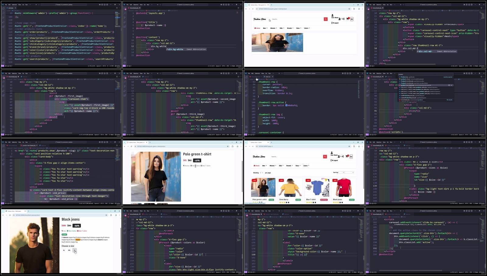Click Mens Clothes category link on Black jeans page
This screenshot has width=487, height=276.
[72, 231]
